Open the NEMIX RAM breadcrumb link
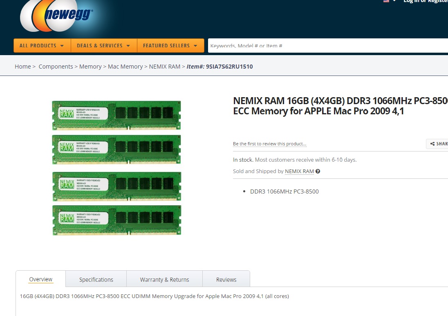 165,67
